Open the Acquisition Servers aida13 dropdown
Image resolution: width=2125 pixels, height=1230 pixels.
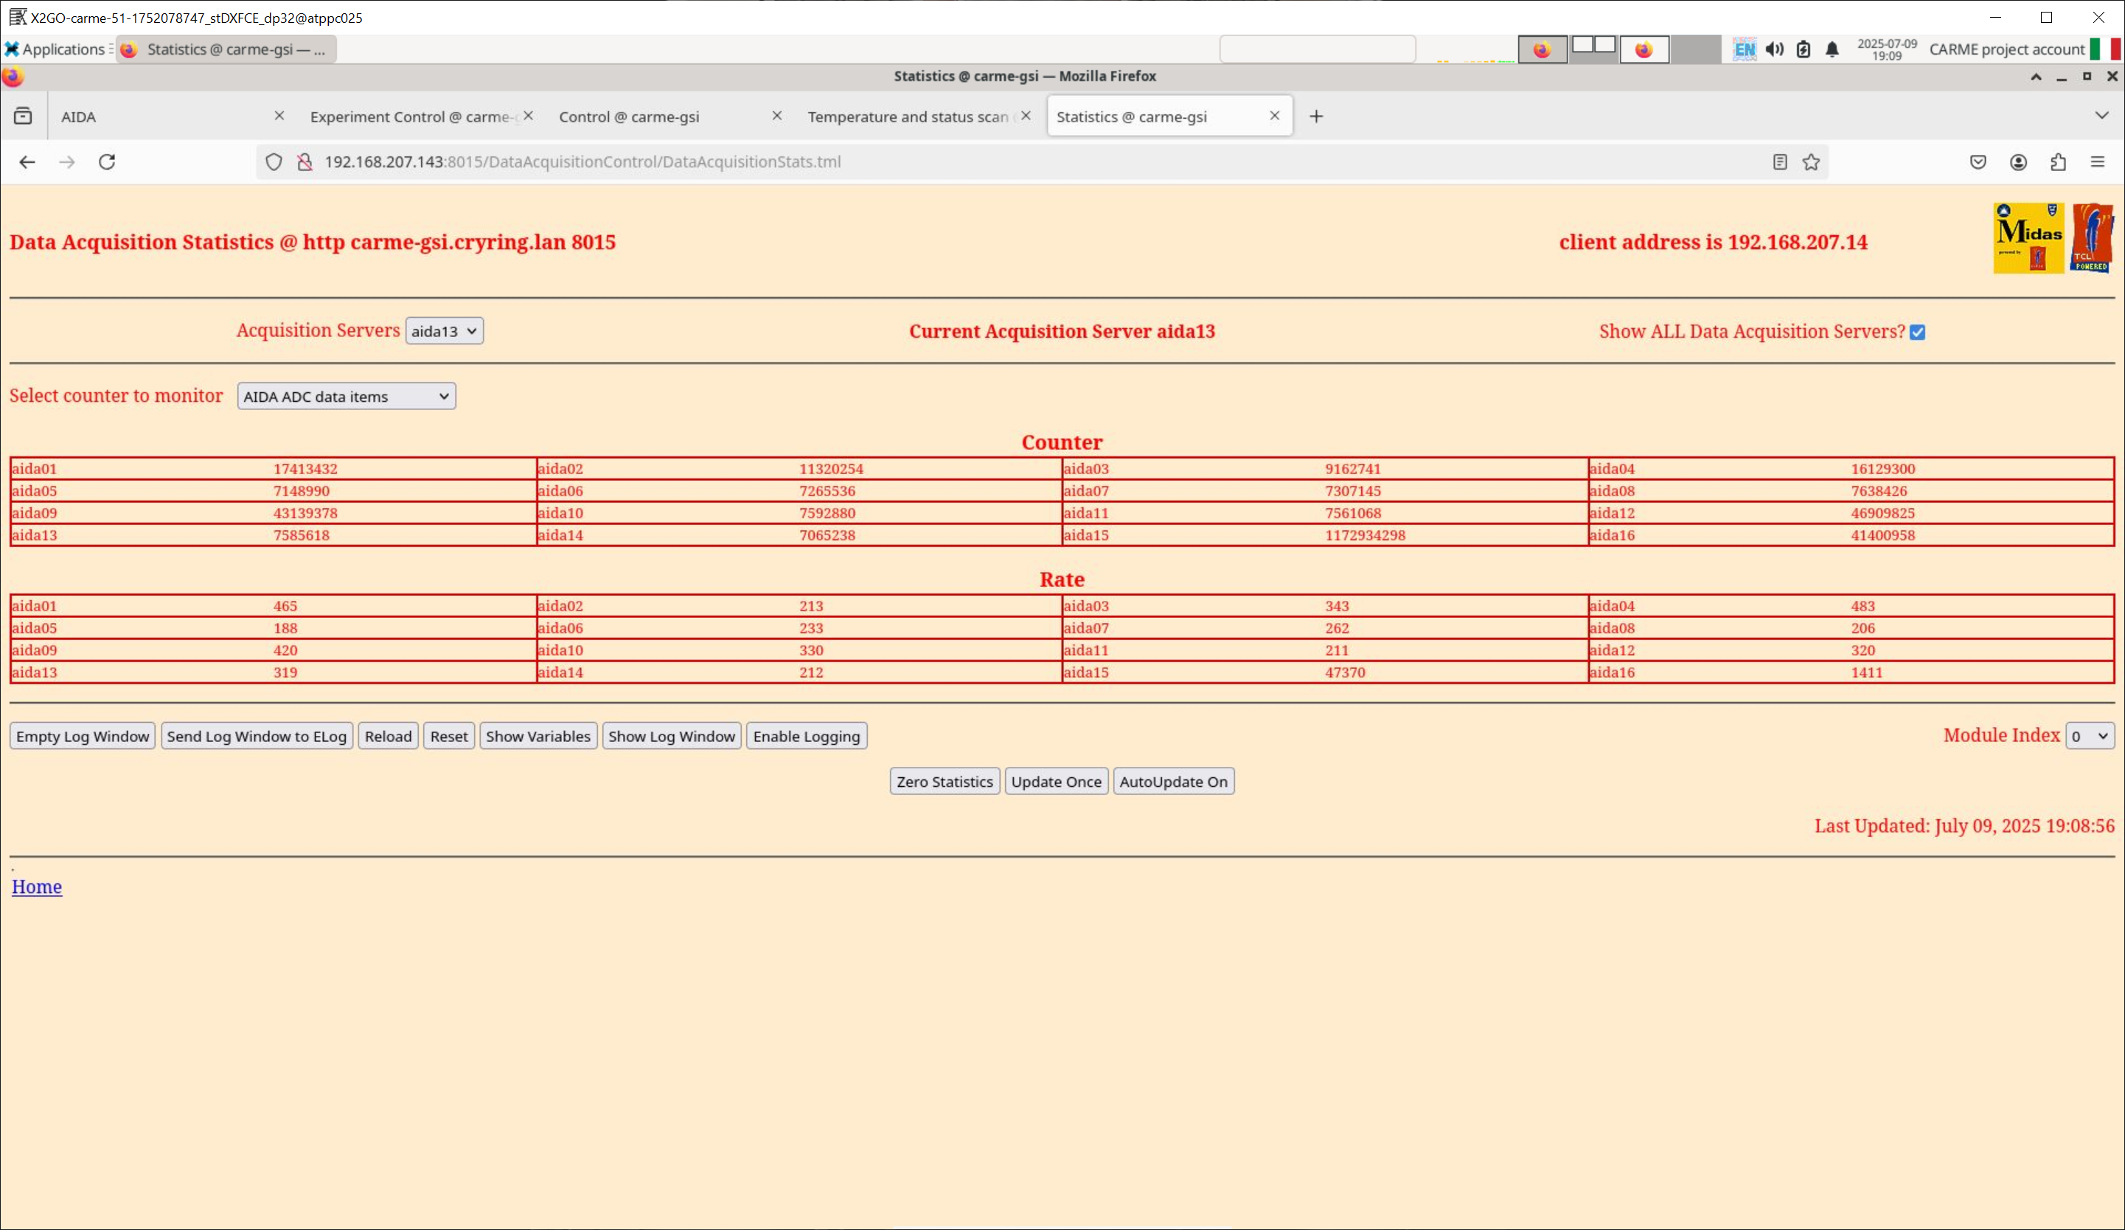[444, 330]
